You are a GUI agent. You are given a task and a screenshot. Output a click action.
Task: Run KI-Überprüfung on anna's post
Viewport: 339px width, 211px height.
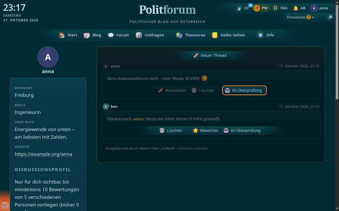click(244, 90)
